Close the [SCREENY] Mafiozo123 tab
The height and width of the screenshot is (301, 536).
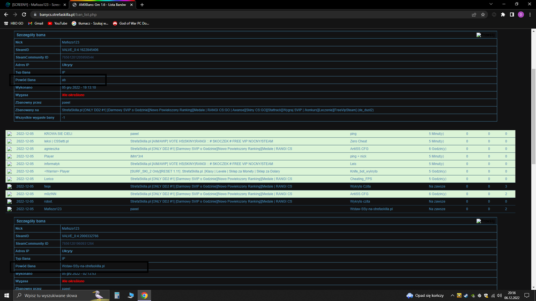[x=65, y=5]
